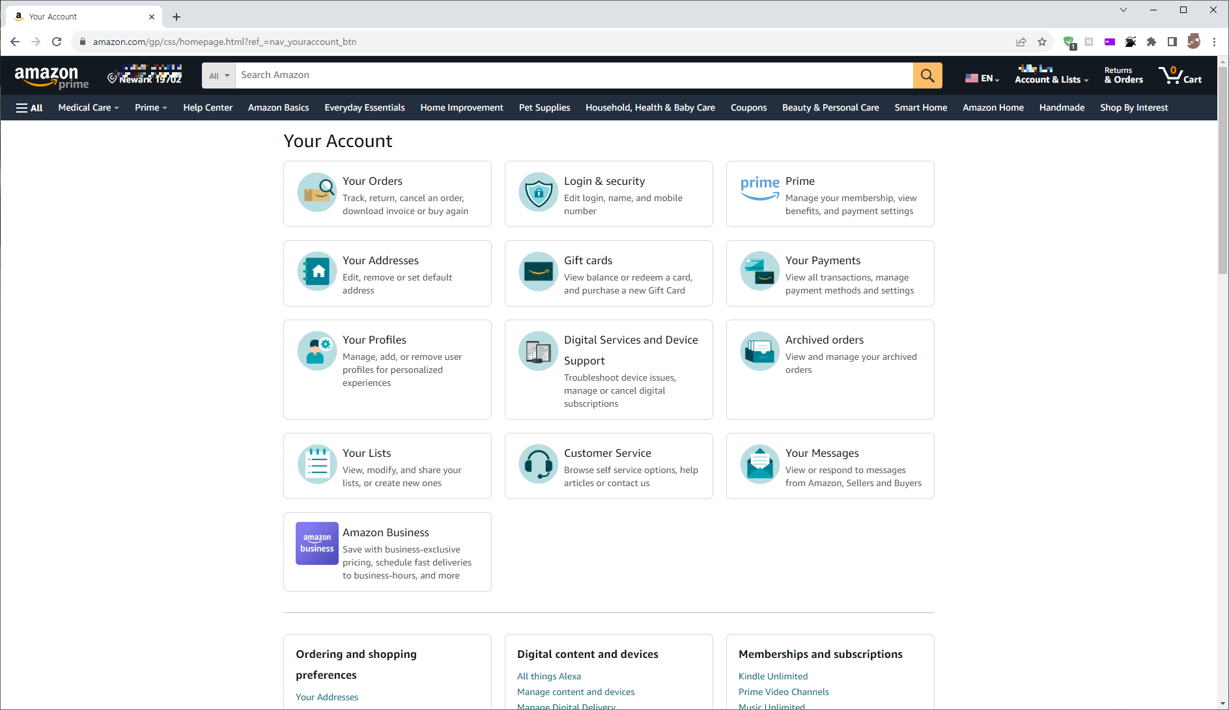The height and width of the screenshot is (710, 1229).
Task: Open Amazon Home nav item
Action: (993, 108)
